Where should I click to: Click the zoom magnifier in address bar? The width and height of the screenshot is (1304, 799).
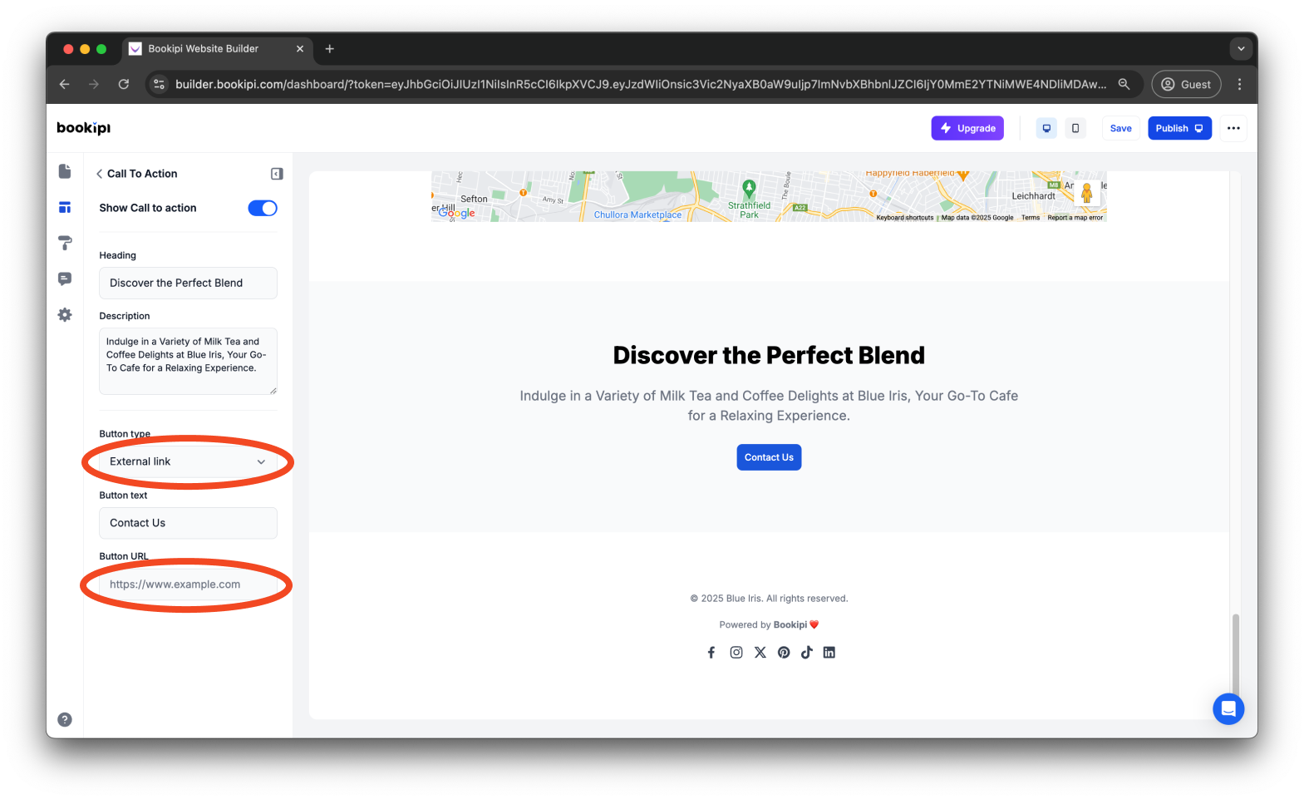(x=1124, y=84)
